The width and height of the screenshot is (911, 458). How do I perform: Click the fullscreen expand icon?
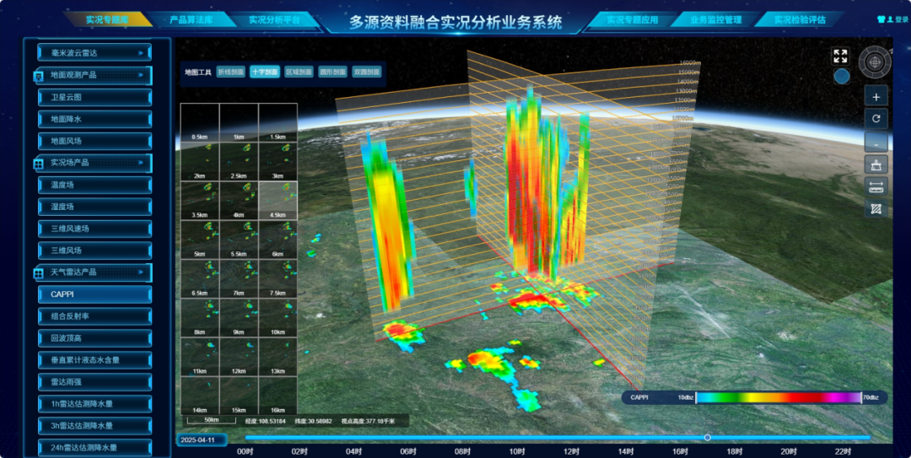click(x=840, y=56)
